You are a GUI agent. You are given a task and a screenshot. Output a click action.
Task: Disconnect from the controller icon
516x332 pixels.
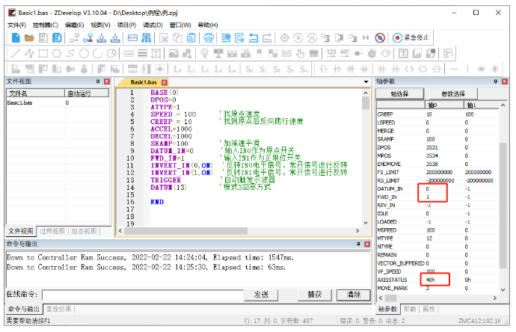coord(87,38)
